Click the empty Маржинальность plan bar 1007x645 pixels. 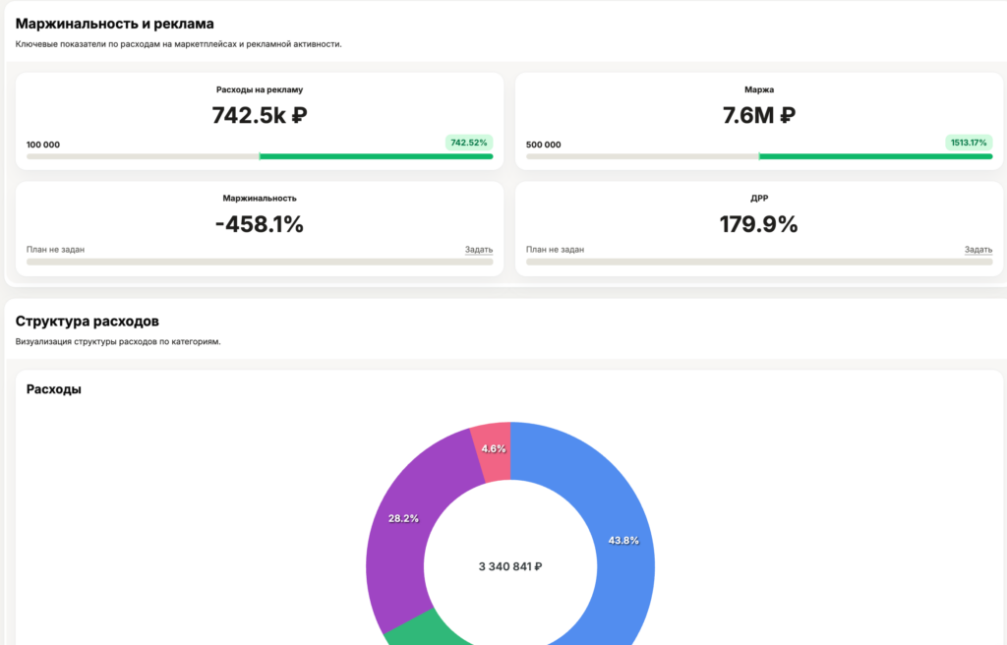click(260, 262)
